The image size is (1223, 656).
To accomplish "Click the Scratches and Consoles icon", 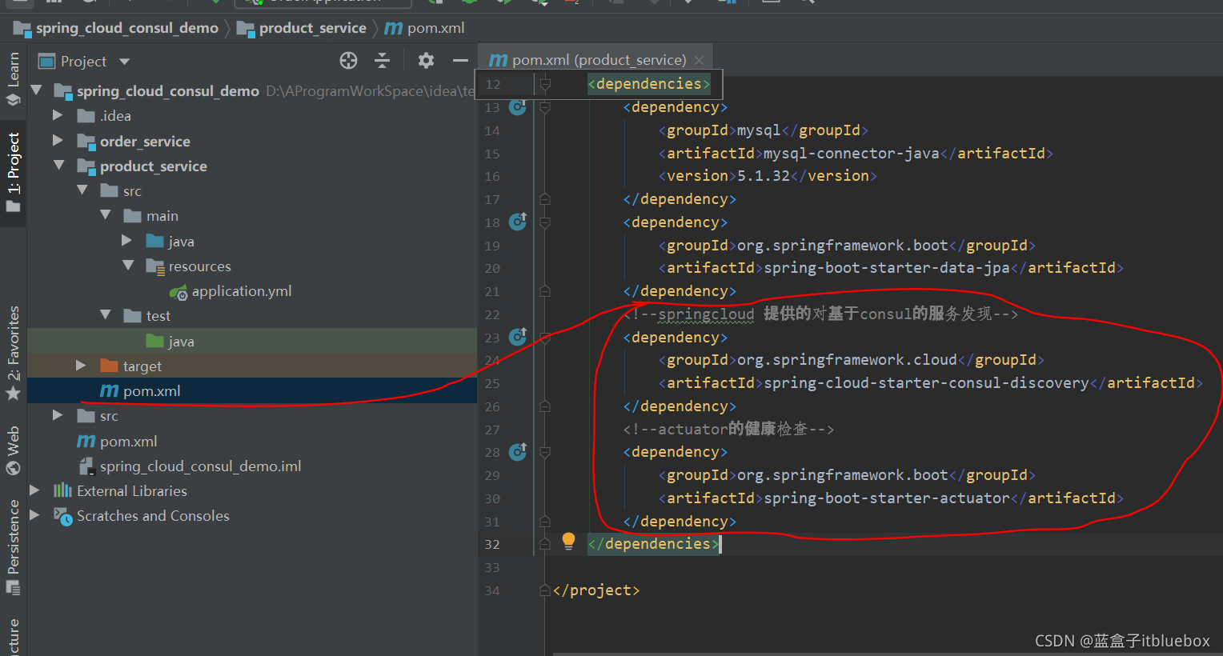I will pyautogui.click(x=62, y=516).
